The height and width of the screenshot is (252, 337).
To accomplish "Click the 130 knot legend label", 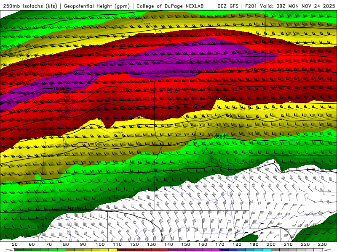I will pos(152,244).
